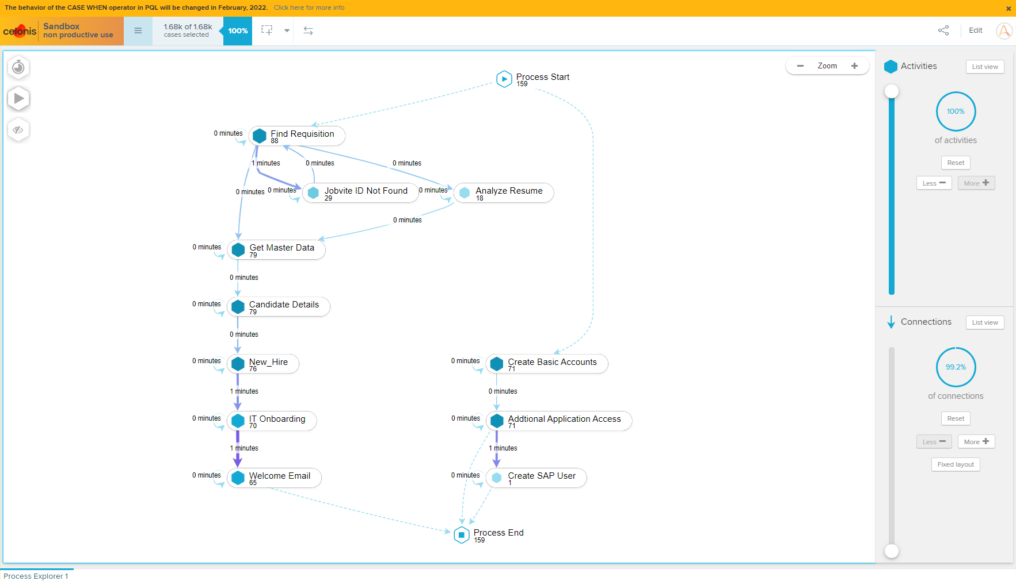Screen dimensions: 1016x581
Task: Click the 'Addtional Application Access' label text
Action: [x=564, y=419]
